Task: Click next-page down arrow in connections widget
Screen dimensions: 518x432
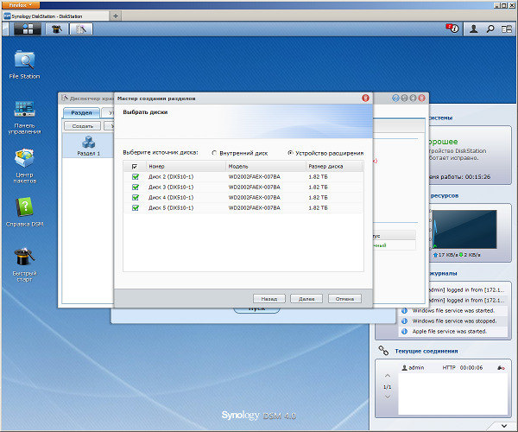Action: [x=387, y=397]
